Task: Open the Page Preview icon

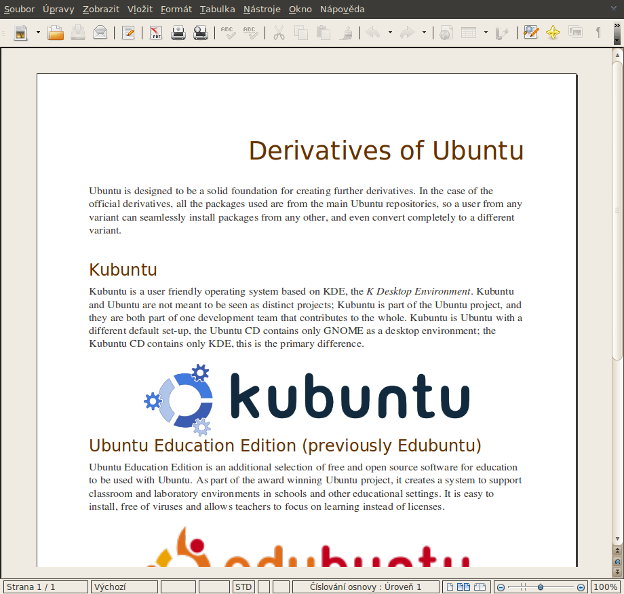Action: (201, 33)
